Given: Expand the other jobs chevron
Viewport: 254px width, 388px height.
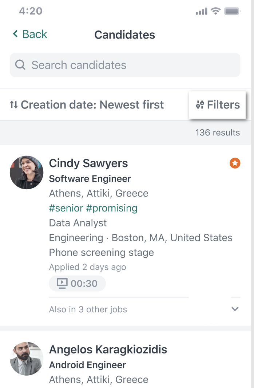Looking at the screenshot, I should click(x=235, y=309).
